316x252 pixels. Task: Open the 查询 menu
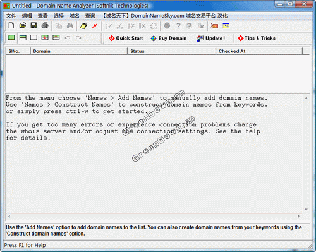tap(90, 16)
